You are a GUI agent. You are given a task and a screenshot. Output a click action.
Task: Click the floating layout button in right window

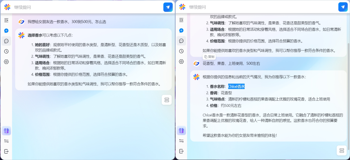(342, 150)
